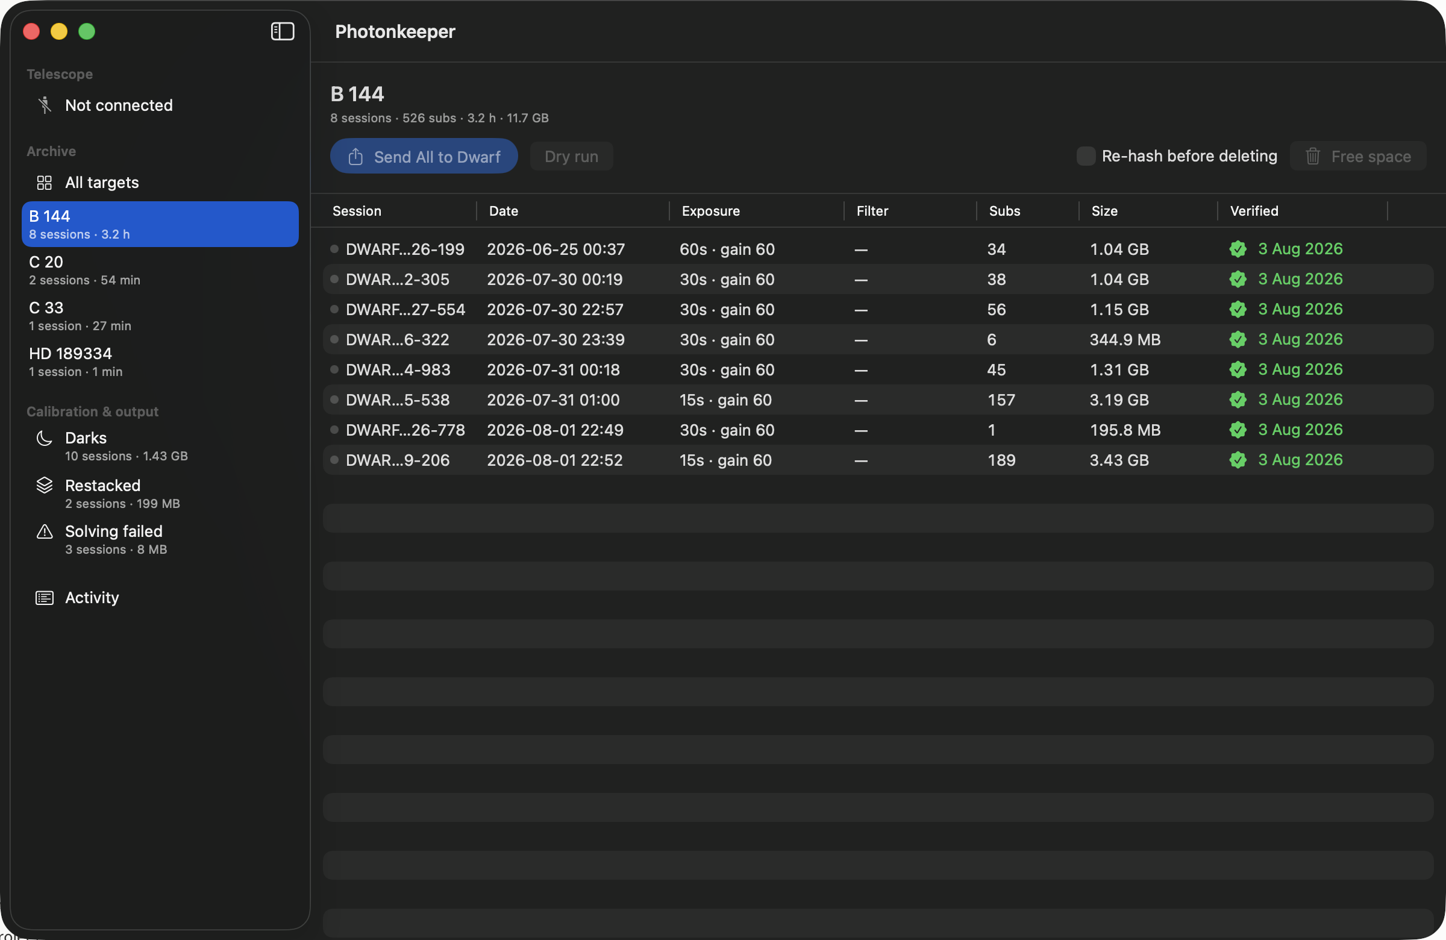Sort by the Date column header
Viewport: 1446px width, 940px height.
tap(504, 211)
